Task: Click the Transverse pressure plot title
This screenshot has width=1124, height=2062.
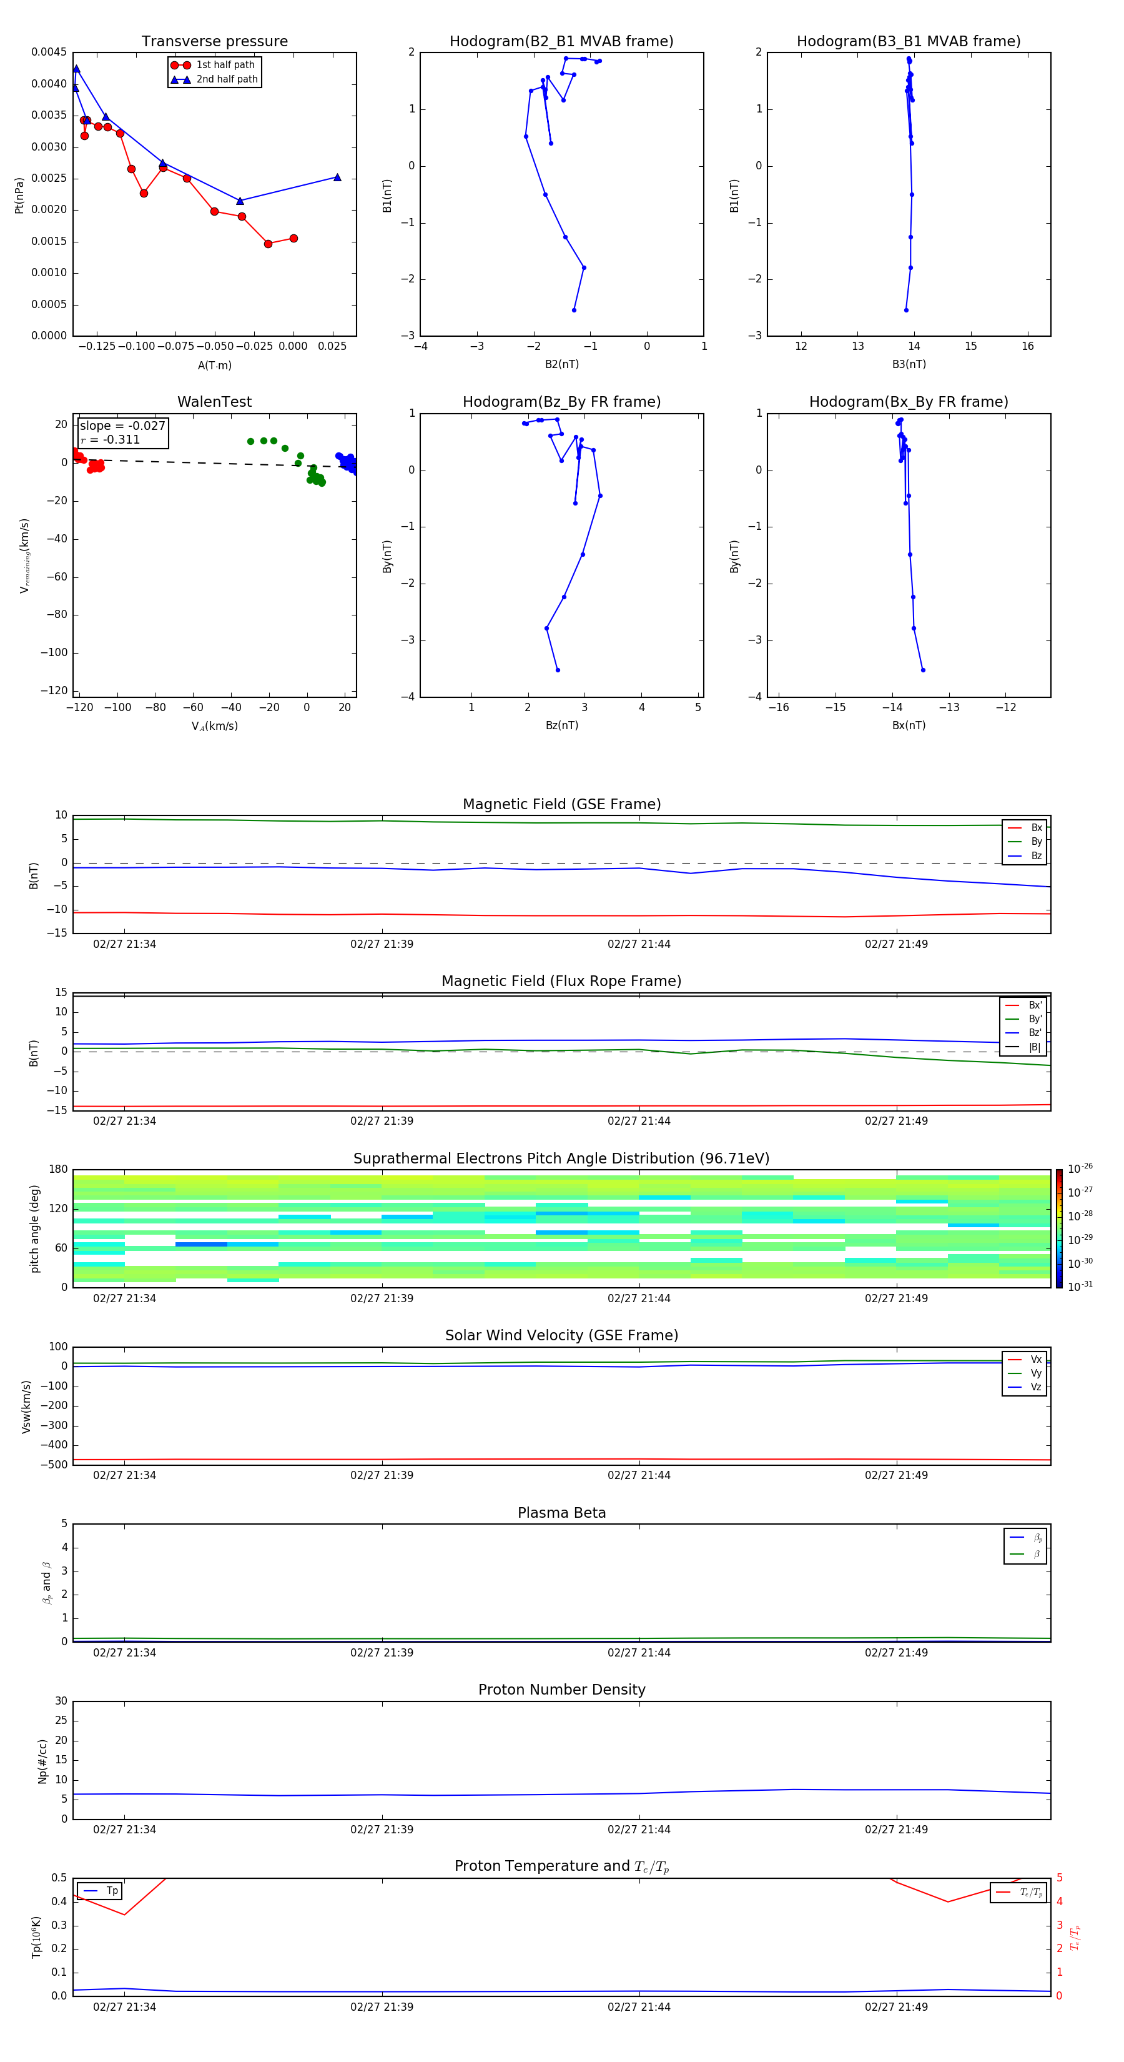Action: point(214,42)
